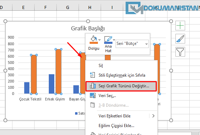Click the Ana Hat outline pen icon
Viewport: 200px width, 135px height.
(x=108, y=39)
